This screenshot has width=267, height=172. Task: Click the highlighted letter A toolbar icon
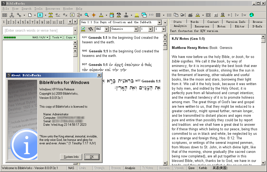pyautogui.click(x=40, y=15)
